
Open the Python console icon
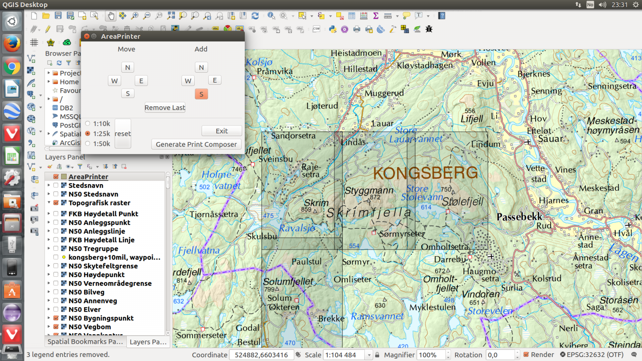coord(333,29)
